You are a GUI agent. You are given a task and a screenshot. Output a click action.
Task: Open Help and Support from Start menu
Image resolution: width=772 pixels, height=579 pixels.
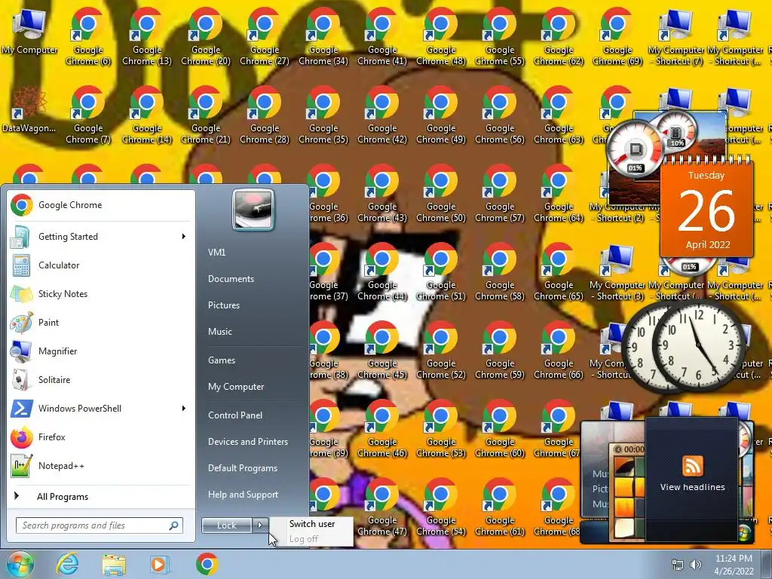(243, 495)
